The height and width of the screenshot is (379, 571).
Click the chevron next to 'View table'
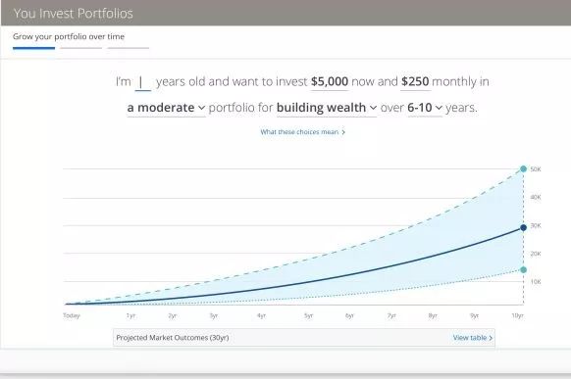491,338
